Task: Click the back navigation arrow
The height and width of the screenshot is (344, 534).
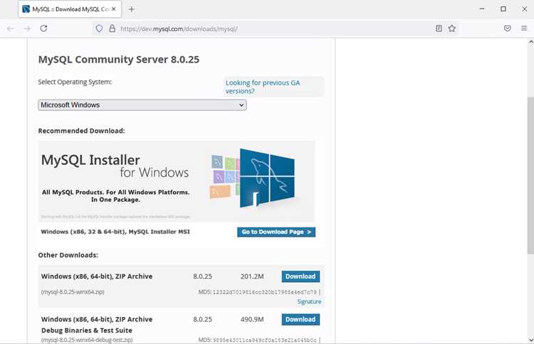Action: (x=10, y=28)
